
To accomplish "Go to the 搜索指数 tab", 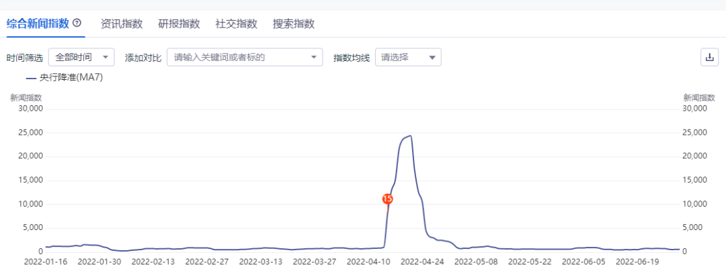I will (x=294, y=24).
